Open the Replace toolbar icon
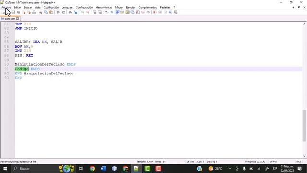Viewport: 307px width, 173px height. (x=75, y=12)
